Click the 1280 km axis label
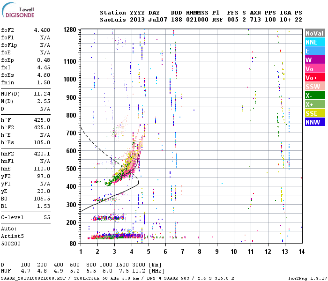The width and height of the screenshot is (328, 281). click(70, 30)
